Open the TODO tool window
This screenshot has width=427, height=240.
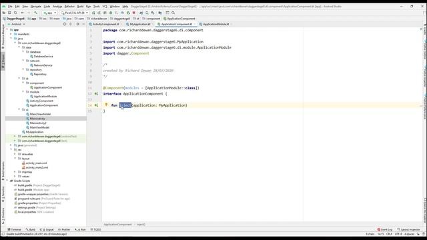95,229
